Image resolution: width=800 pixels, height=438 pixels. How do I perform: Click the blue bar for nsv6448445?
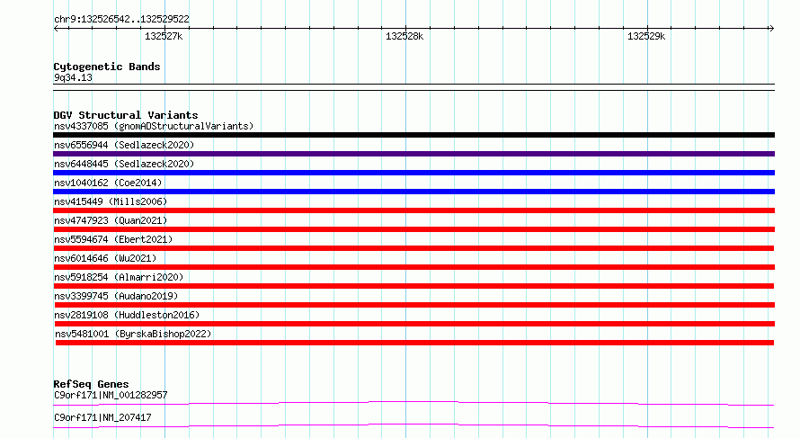click(413, 173)
